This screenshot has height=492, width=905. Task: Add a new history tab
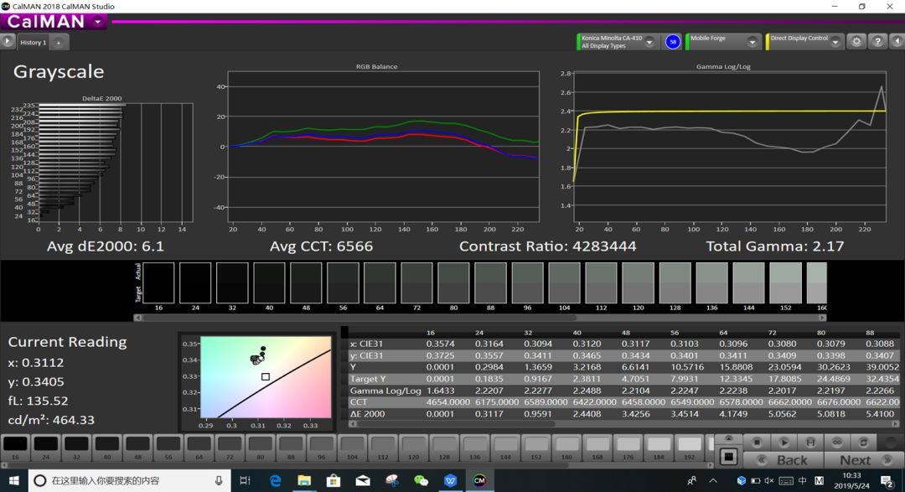(x=59, y=42)
